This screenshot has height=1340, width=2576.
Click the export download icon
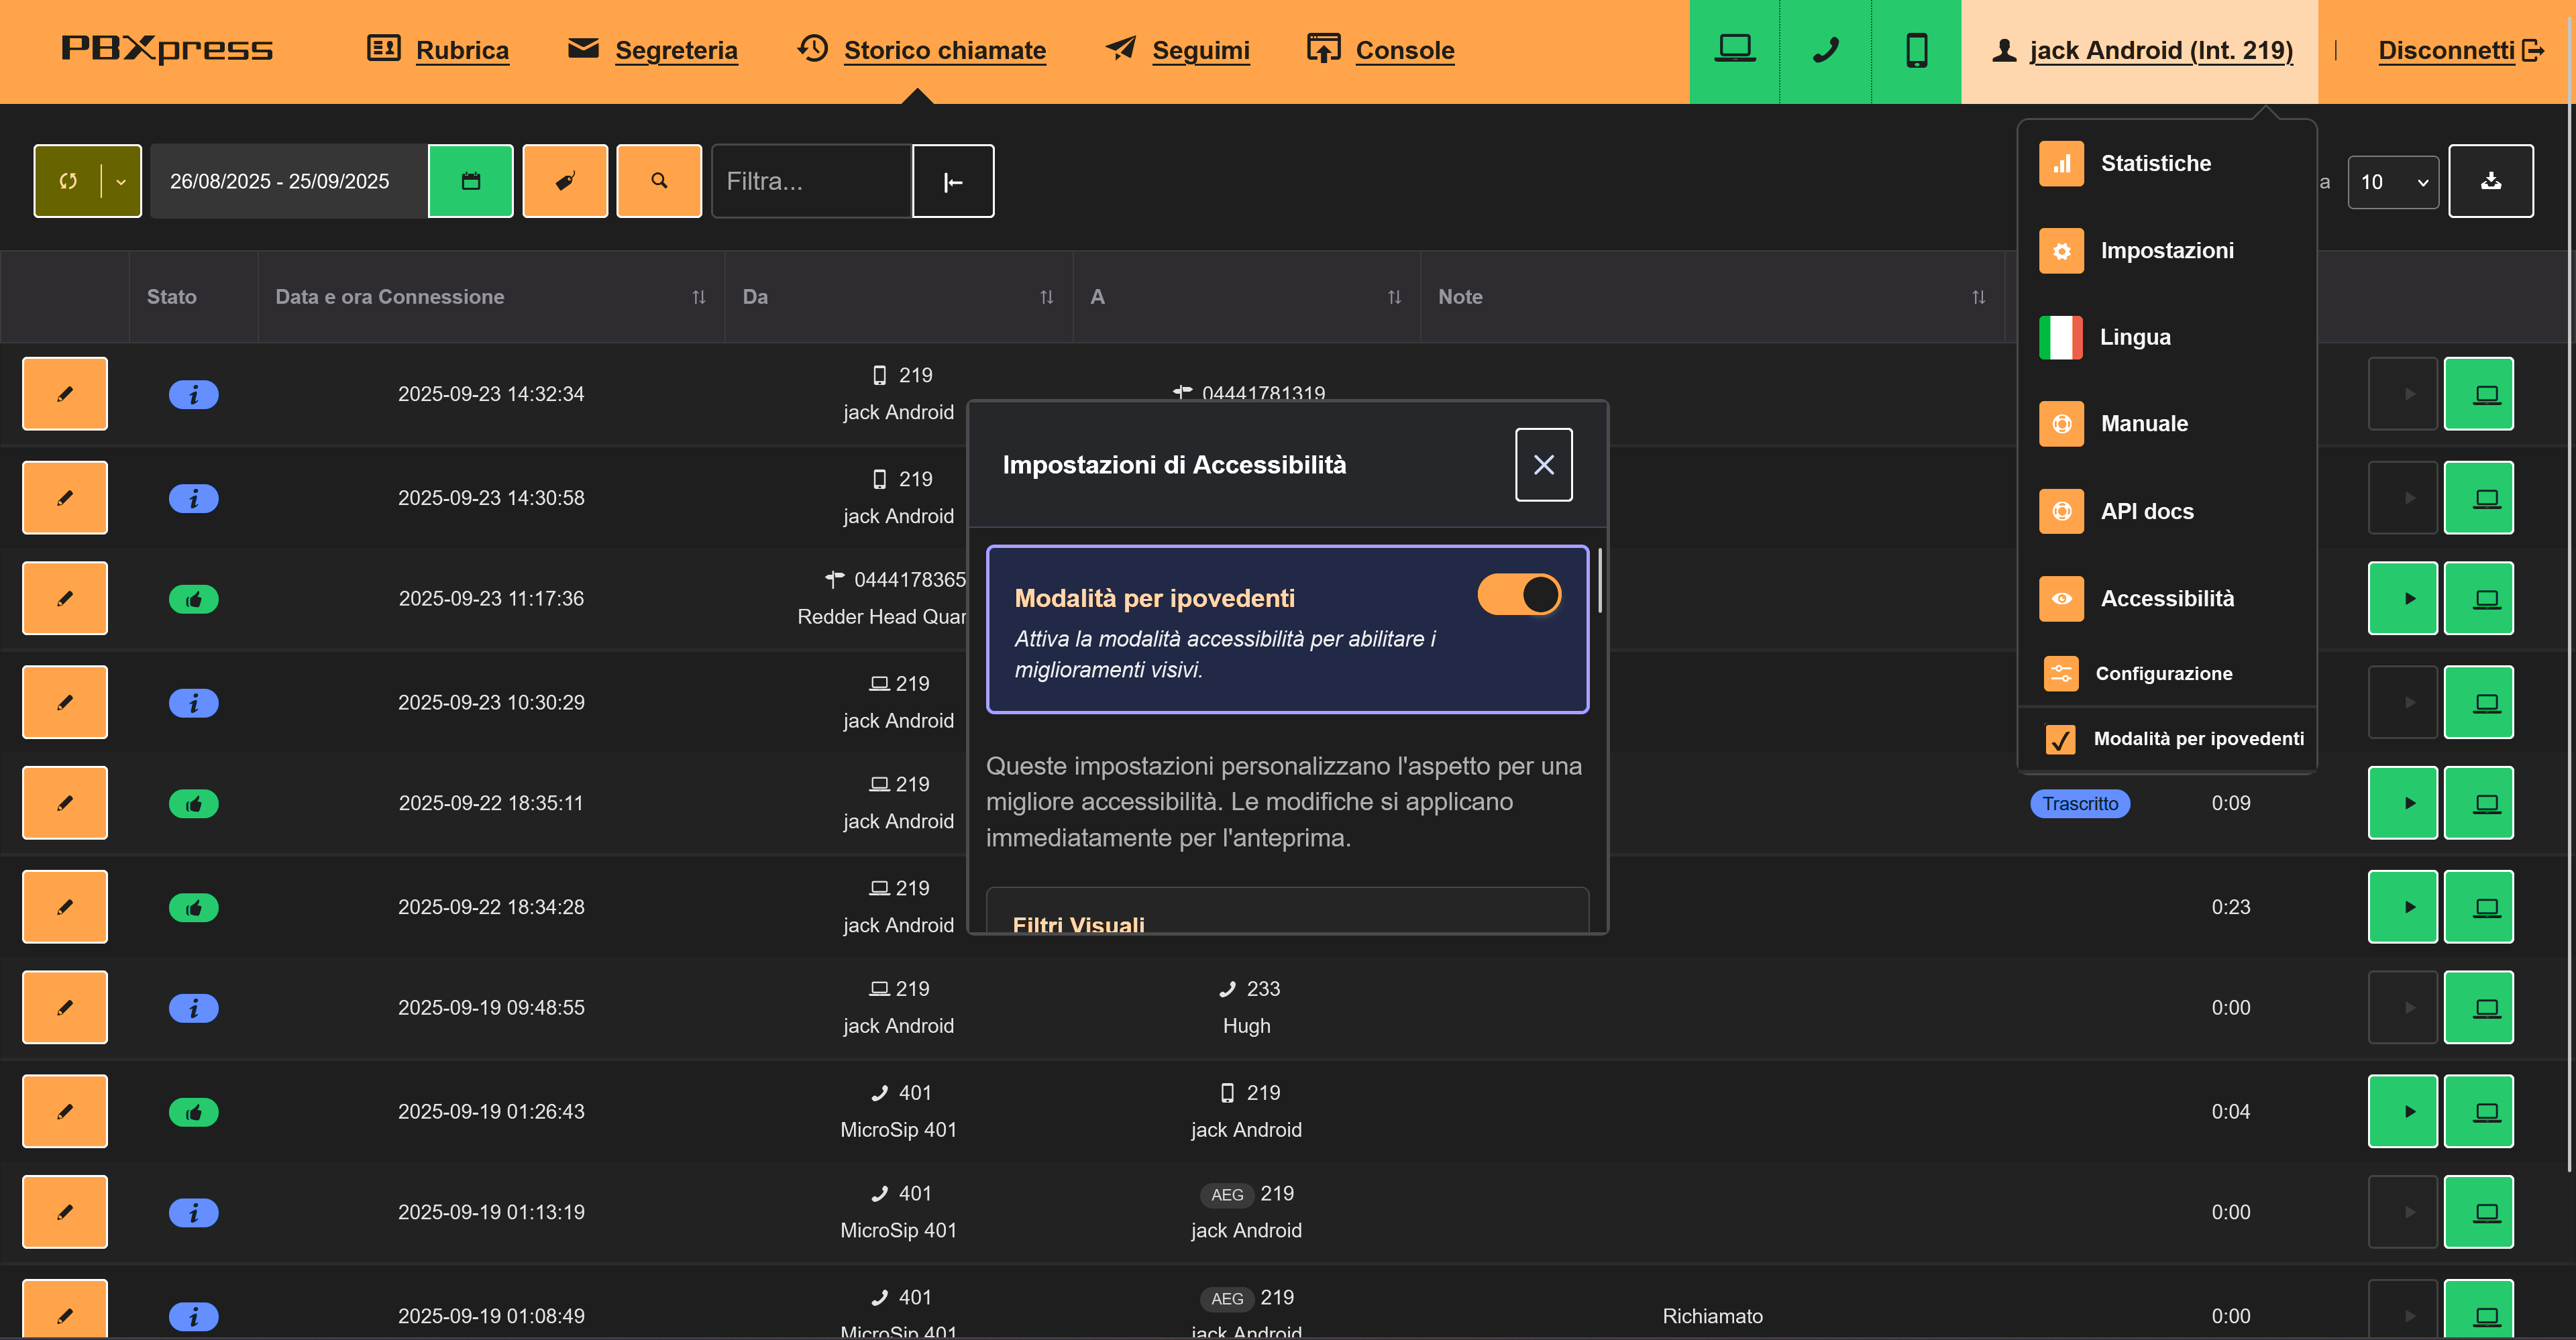click(2491, 181)
